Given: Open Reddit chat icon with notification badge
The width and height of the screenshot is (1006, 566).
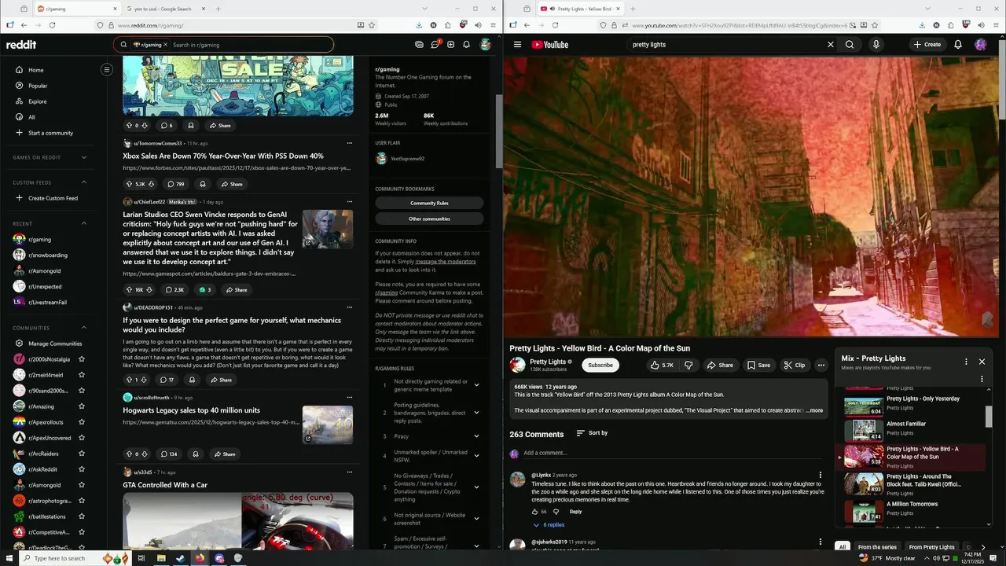Looking at the screenshot, I should click(x=435, y=45).
